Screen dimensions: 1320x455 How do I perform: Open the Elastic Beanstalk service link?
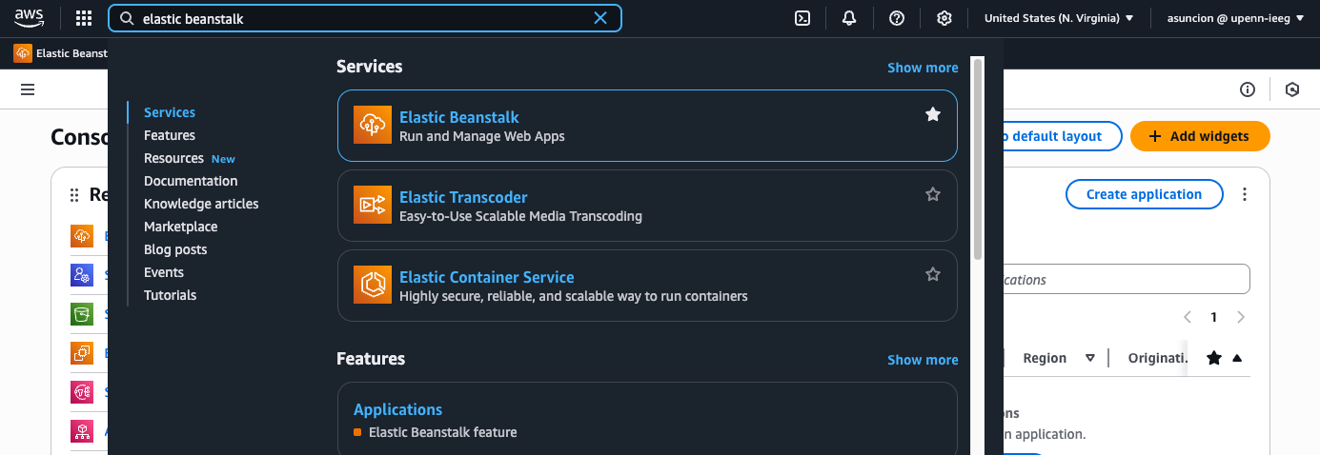click(x=459, y=117)
